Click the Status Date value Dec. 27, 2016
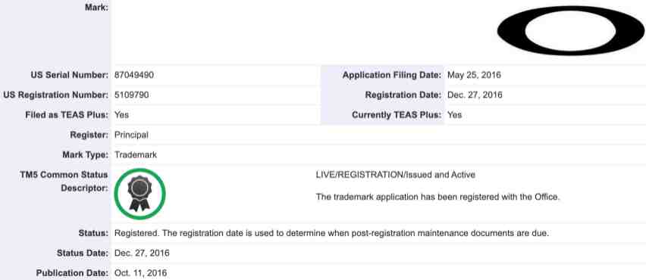The image size is (646, 280). pos(142,254)
